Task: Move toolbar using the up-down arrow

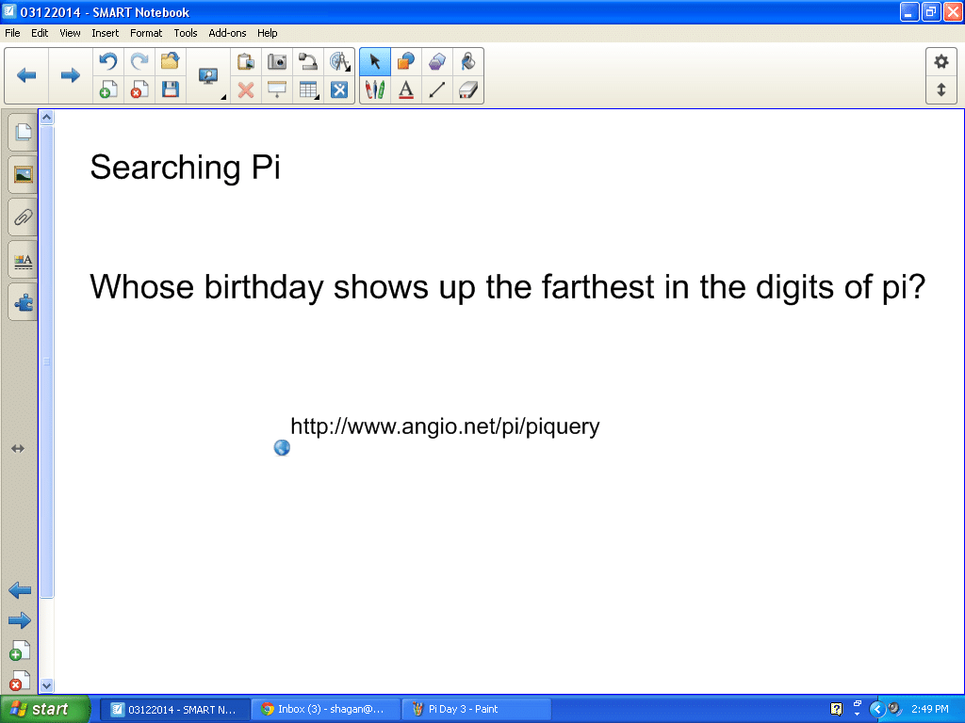Action: click(x=941, y=89)
